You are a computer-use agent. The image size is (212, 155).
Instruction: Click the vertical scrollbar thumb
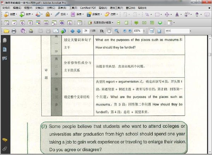click(210, 54)
